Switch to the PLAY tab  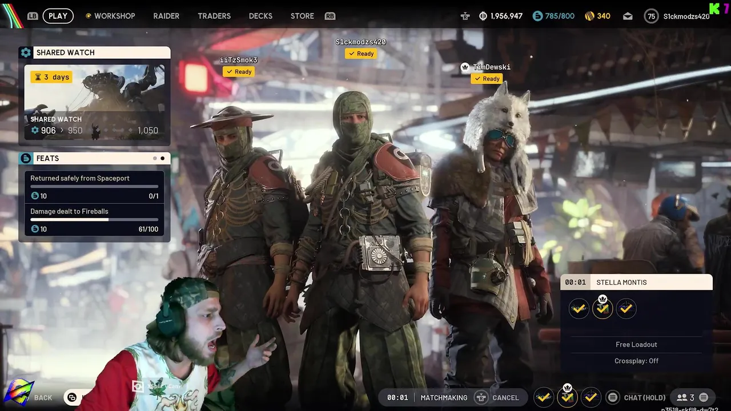coord(58,16)
